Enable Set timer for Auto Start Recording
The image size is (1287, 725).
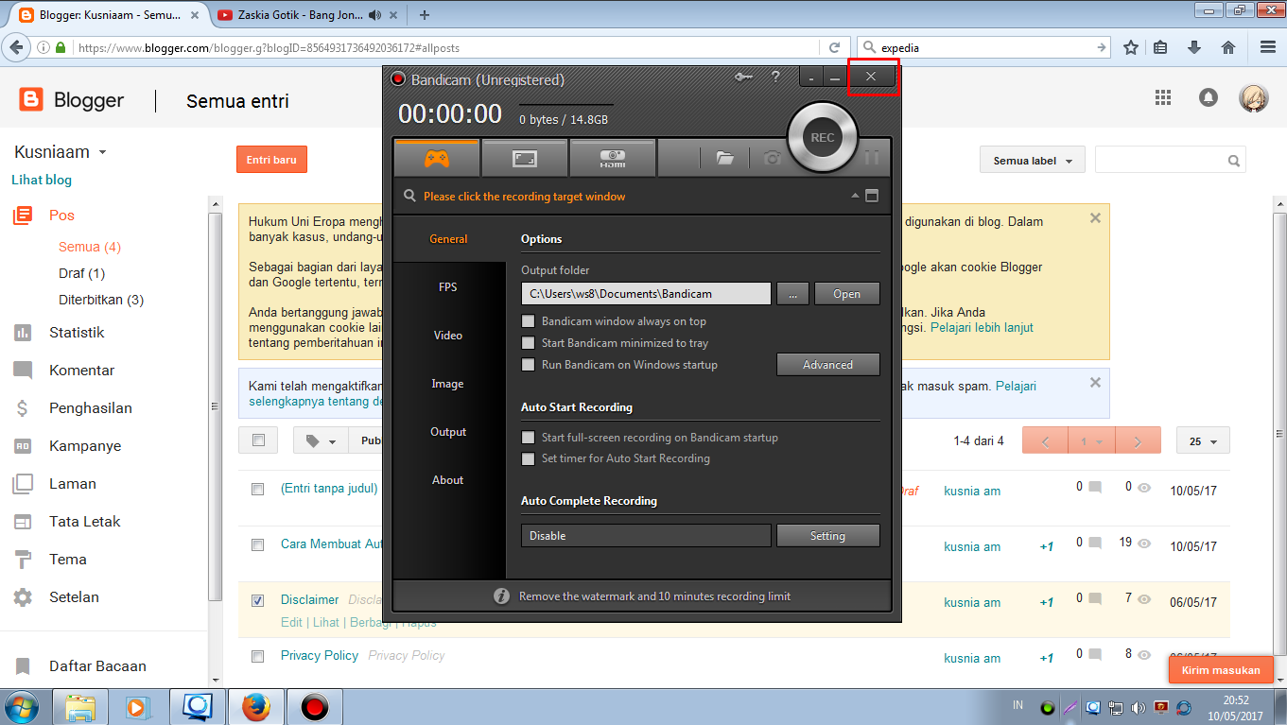click(529, 458)
